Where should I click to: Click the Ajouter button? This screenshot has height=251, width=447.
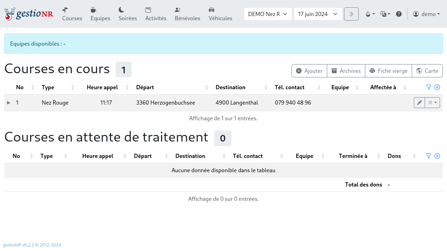coord(309,70)
